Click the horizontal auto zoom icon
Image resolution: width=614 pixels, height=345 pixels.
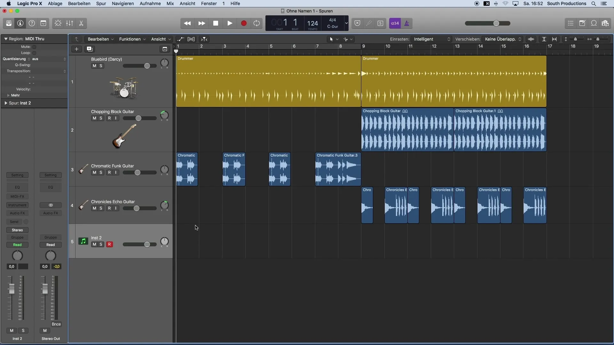[x=555, y=39]
